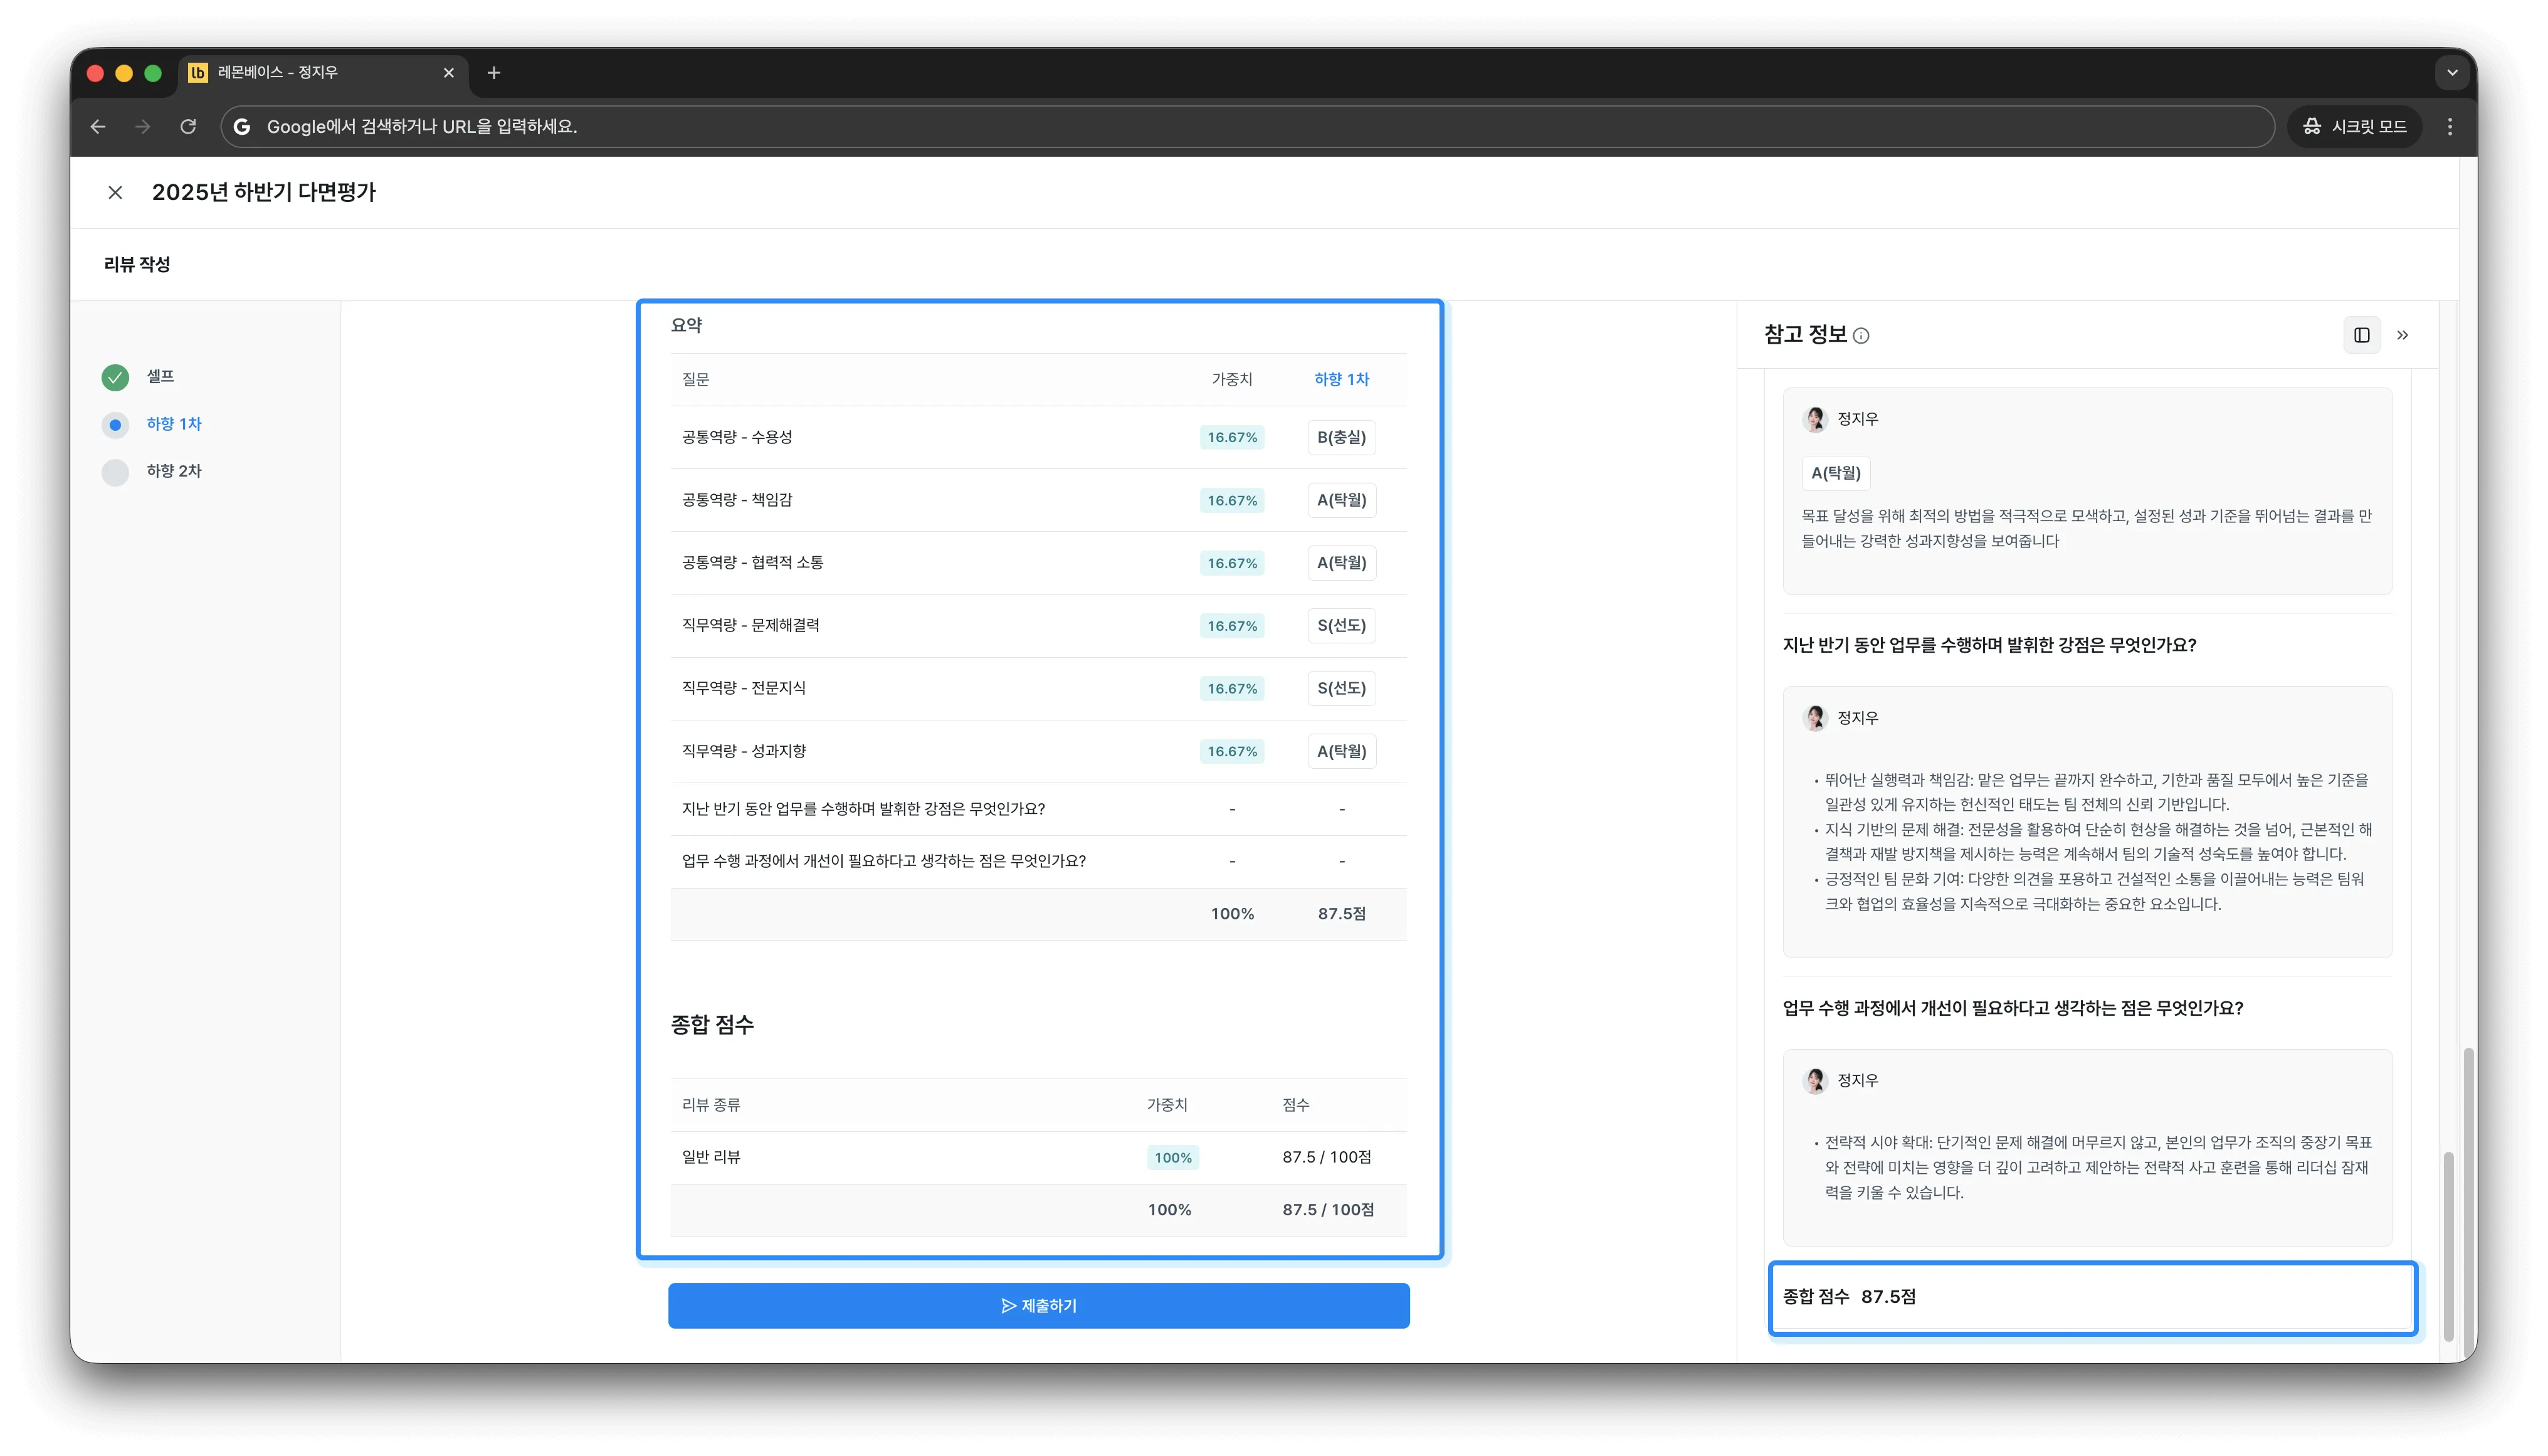Open the browser three-dot menu
Image resolution: width=2548 pixels, height=1456 pixels.
tap(2449, 126)
